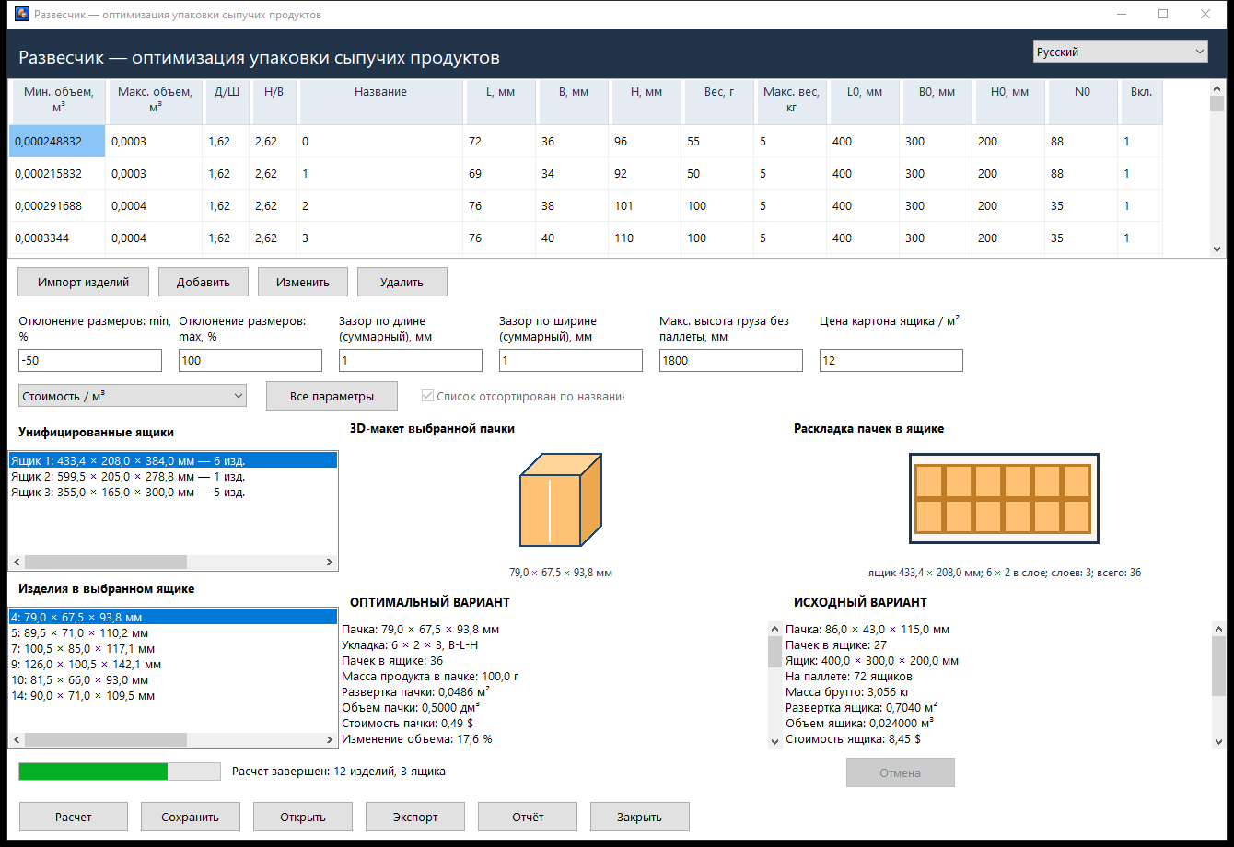1234x847 pixels.
Task: Generate report with Отчёт button
Action: click(528, 817)
